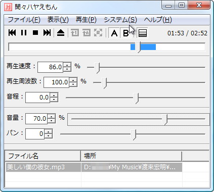Increase 再生速度 with the up arrow
This screenshot has height=192, width=214.
point(67,65)
